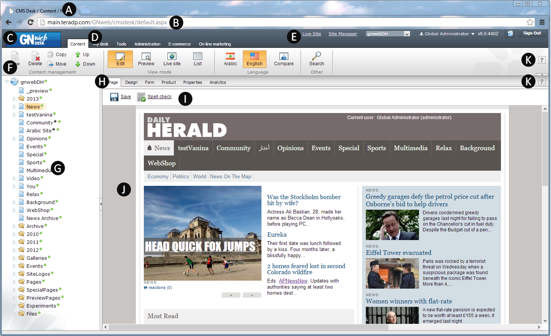Choose the Arabic language flag
This screenshot has width=551, height=336.
pyautogui.click(x=230, y=56)
